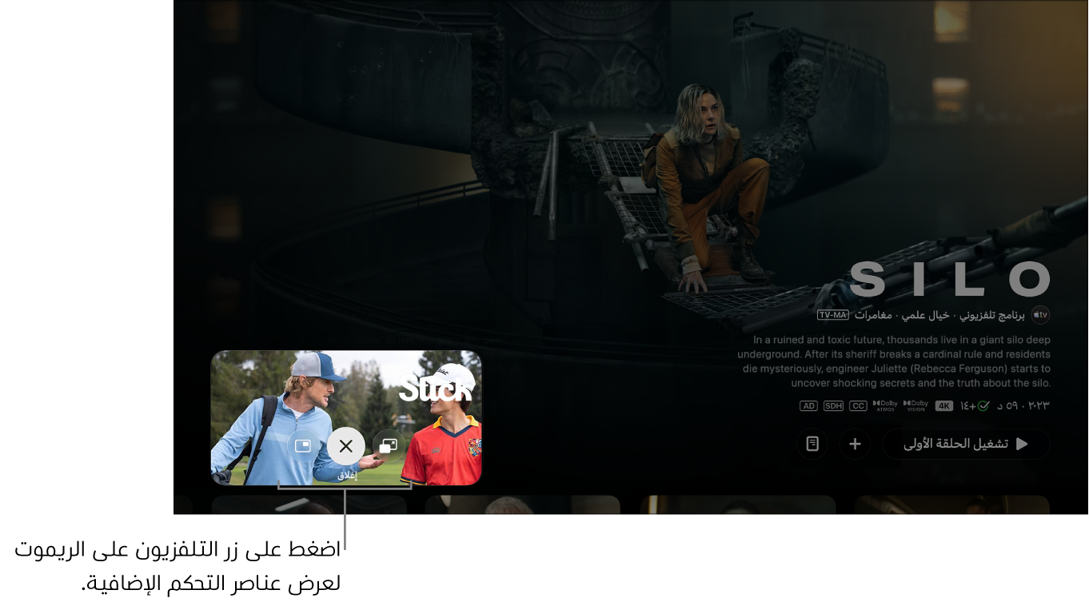Click the SILO show title

(x=949, y=279)
